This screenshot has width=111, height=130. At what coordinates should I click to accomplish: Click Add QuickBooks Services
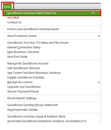[52, 68]
